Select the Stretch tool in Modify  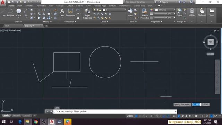coord(39,18)
